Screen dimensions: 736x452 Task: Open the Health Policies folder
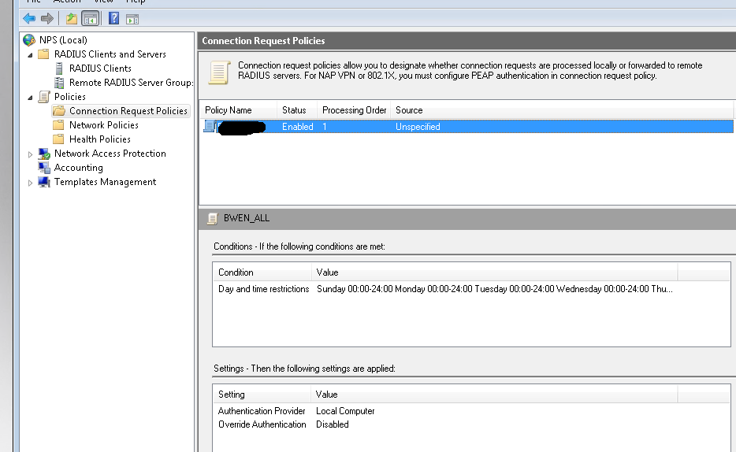coord(99,139)
